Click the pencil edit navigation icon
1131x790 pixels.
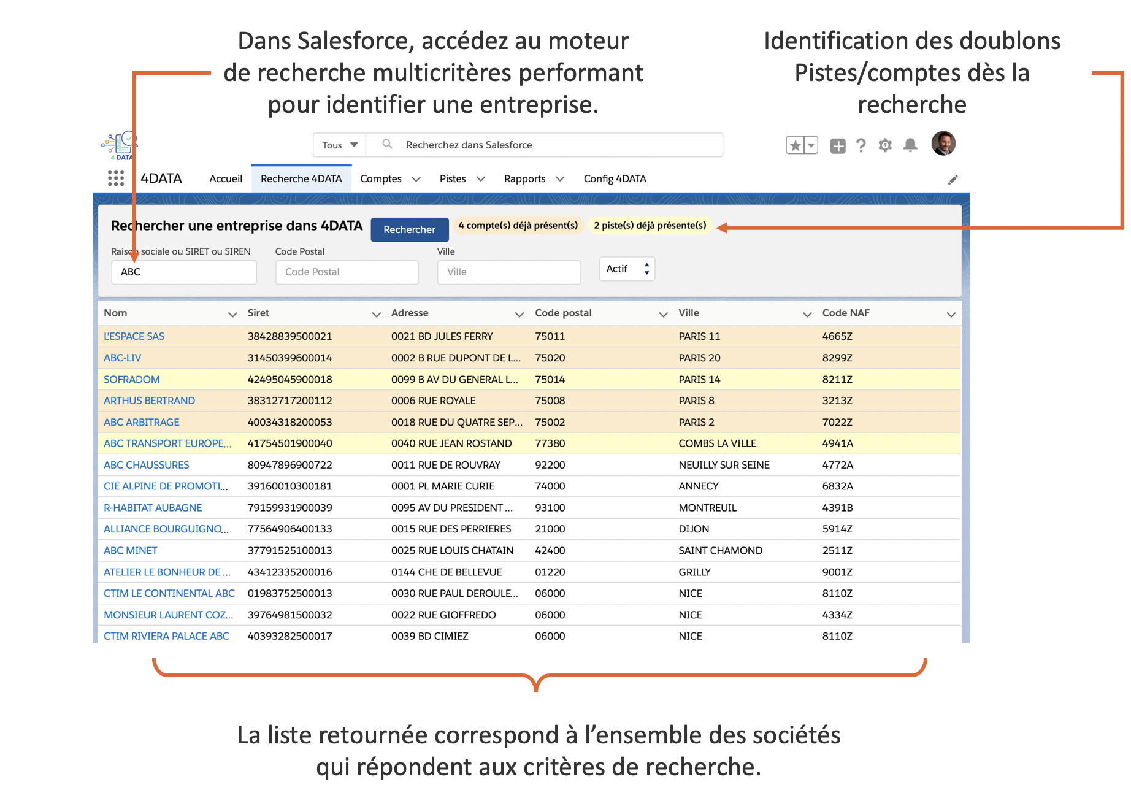(x=953, y=180)
